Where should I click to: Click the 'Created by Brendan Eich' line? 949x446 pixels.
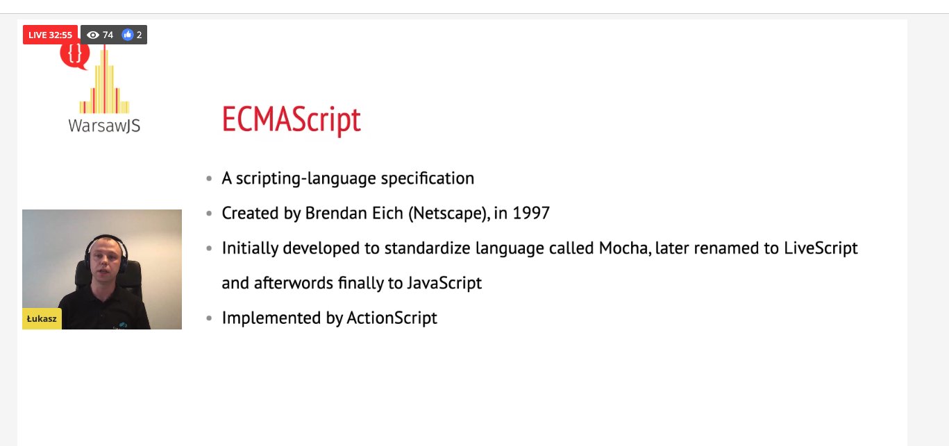point(385,214)
